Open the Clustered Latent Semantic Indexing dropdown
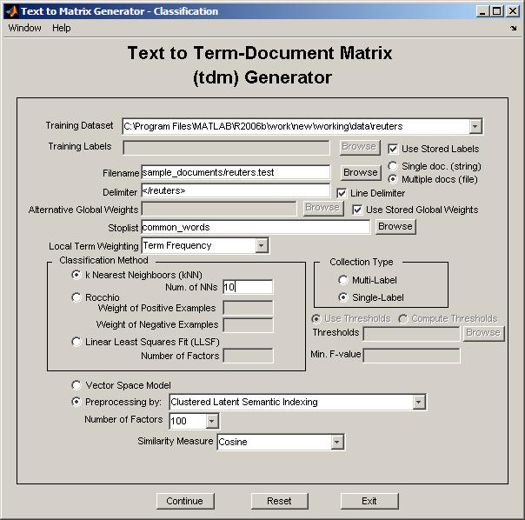Screen dimensions: 525x520 [x=419, y=402]
